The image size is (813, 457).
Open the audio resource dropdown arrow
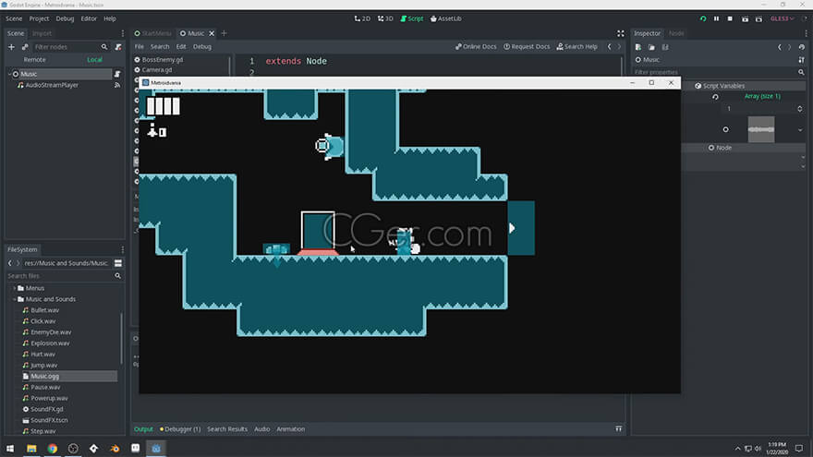[800, 130]
